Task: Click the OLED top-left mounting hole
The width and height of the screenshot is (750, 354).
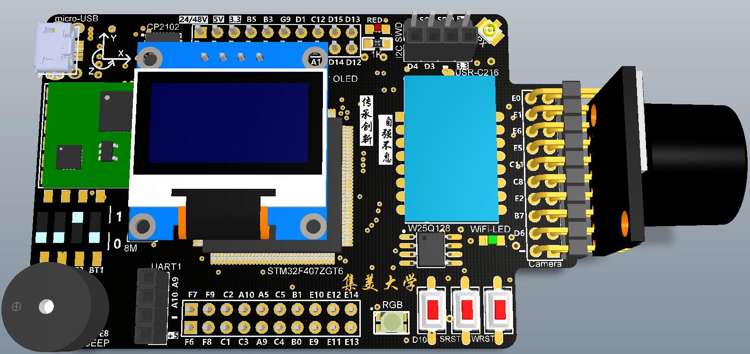Action: (x=150, y=59)
